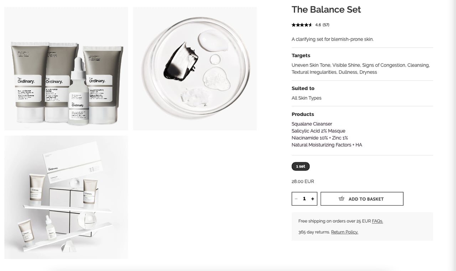Click the review count (57) link

(x=325, y=25)
